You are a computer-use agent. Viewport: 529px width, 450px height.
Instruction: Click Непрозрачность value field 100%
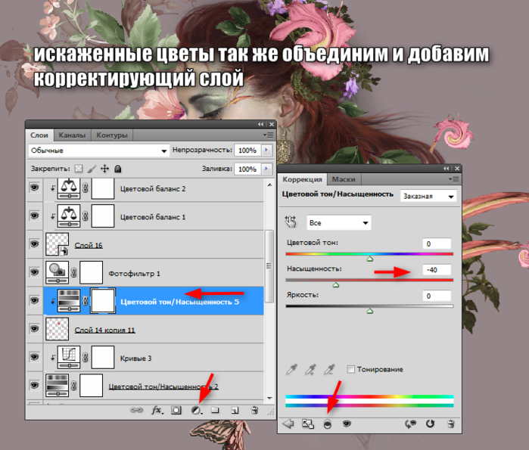click(248, 150)
